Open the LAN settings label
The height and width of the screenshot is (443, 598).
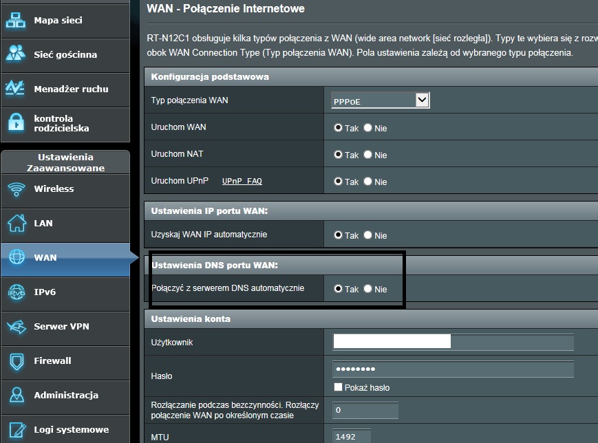pyautogui.click(x=43, y=223)
